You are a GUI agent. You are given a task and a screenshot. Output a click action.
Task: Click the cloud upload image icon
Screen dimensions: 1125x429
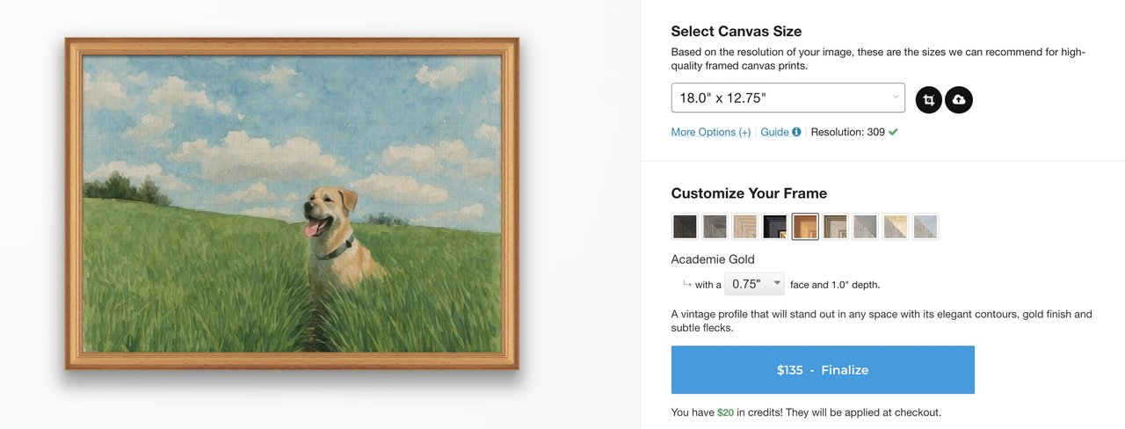pos(959,100)
